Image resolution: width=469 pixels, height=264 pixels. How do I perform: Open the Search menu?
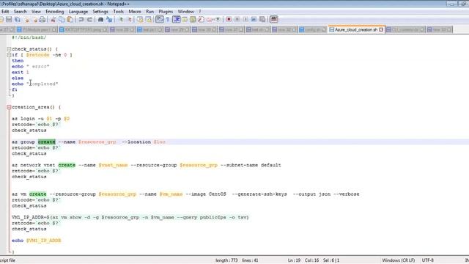point(20,12)
